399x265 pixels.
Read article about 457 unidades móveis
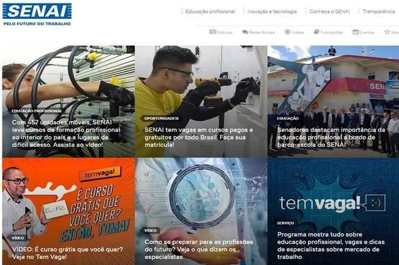coord(66,133)
